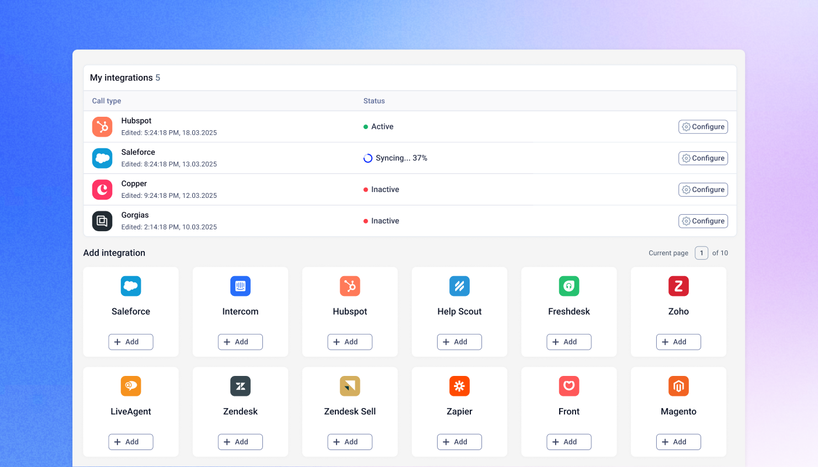Click the Syncing... 37% status text
This screenshot has width=818, height=467.
[401, 158]
